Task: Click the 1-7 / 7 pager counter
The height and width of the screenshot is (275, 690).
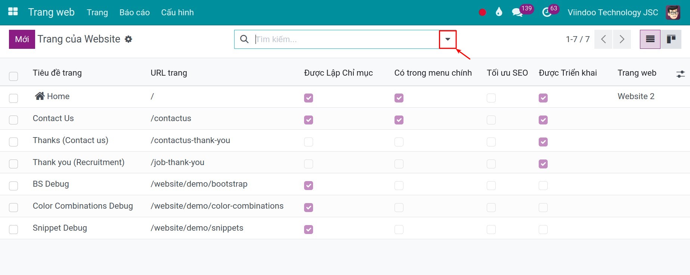Action: [x=578, y=39]
